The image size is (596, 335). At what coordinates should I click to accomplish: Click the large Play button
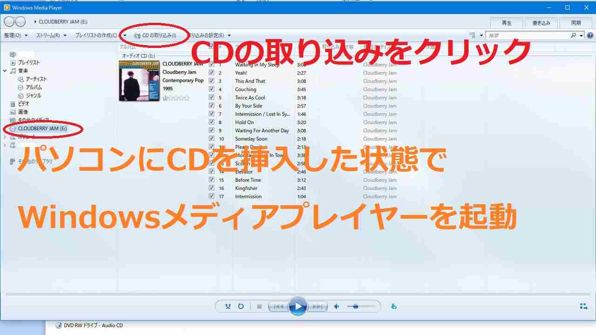[298, 307]
